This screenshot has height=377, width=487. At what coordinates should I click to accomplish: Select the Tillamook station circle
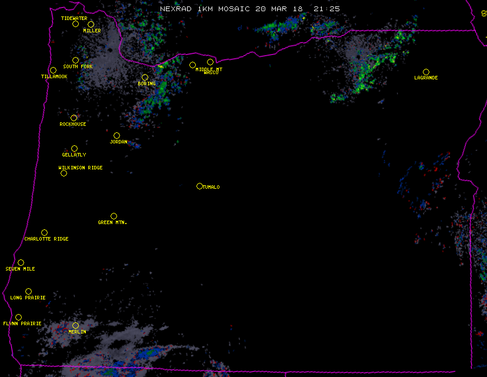(x=53, y=71)
